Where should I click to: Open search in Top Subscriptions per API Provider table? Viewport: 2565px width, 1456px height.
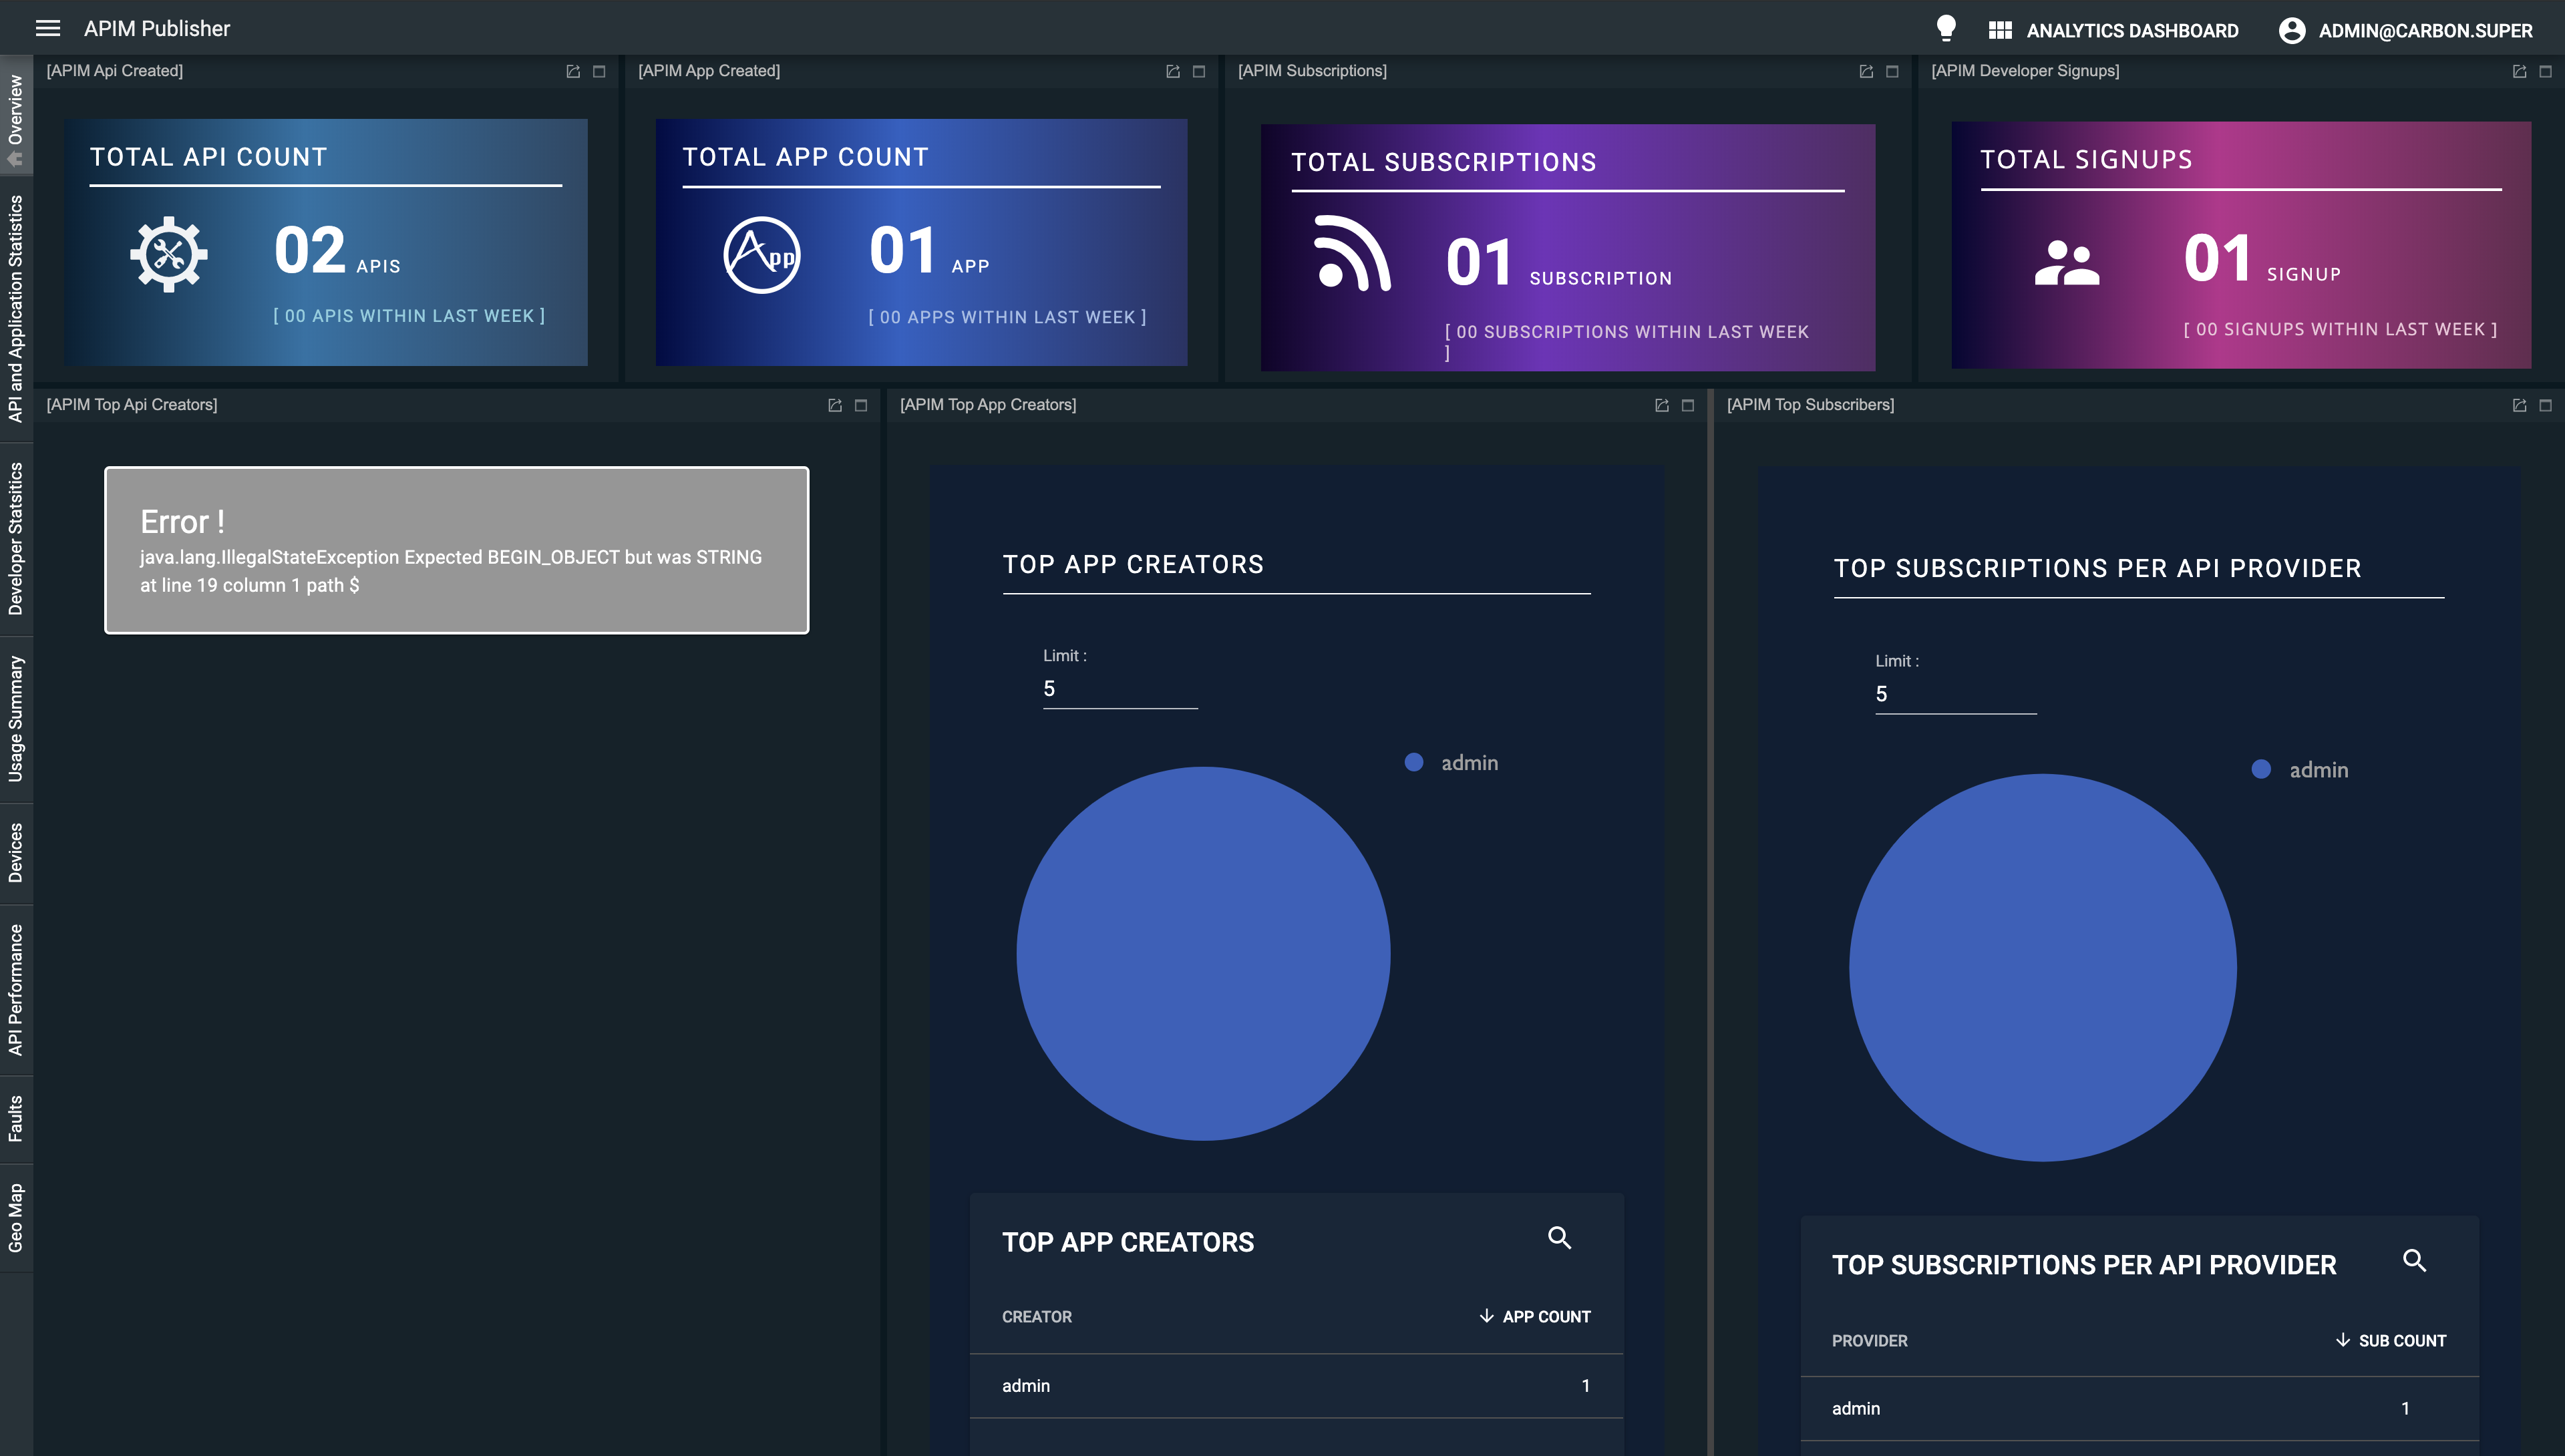click(2415, 1261)
